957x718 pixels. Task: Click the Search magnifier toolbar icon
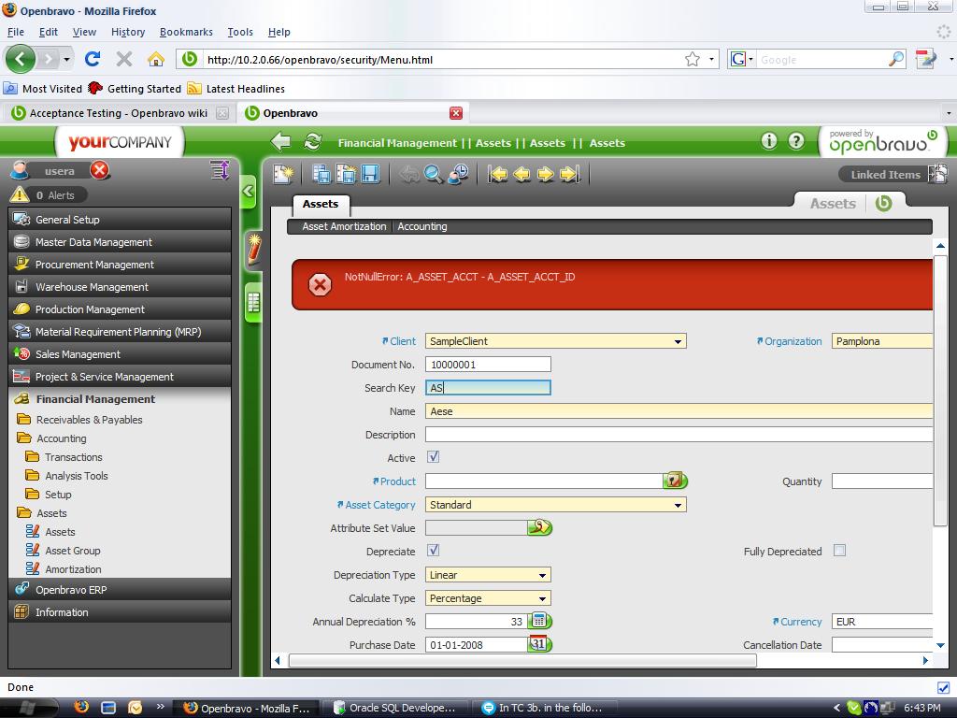pos(433,175)
